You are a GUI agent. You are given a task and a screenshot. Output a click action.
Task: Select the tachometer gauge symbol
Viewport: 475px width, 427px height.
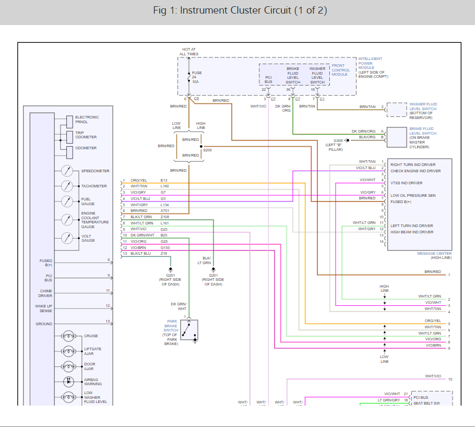67,186
